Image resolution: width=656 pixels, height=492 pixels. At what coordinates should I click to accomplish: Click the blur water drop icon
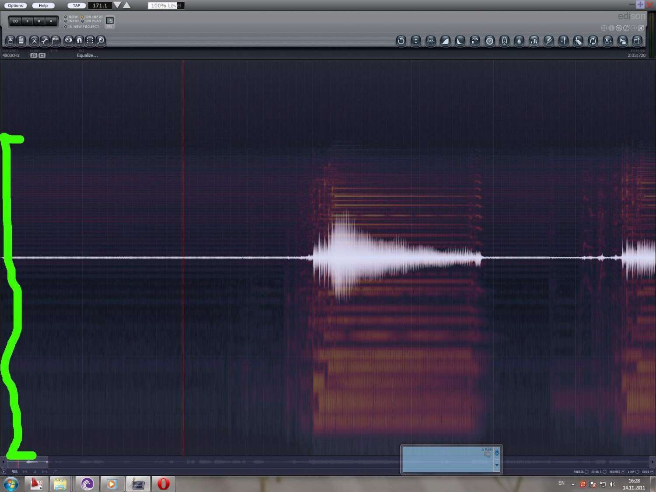[x=519, y=41]
